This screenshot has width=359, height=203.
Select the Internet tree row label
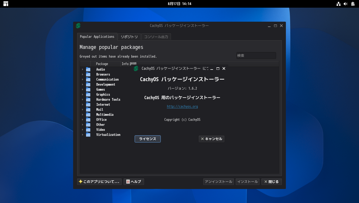[x=103, y=104]
